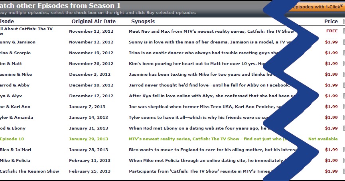Click the 'Joe was skeptical when former Miss Teen' synopsis

(x=205, y=107)
